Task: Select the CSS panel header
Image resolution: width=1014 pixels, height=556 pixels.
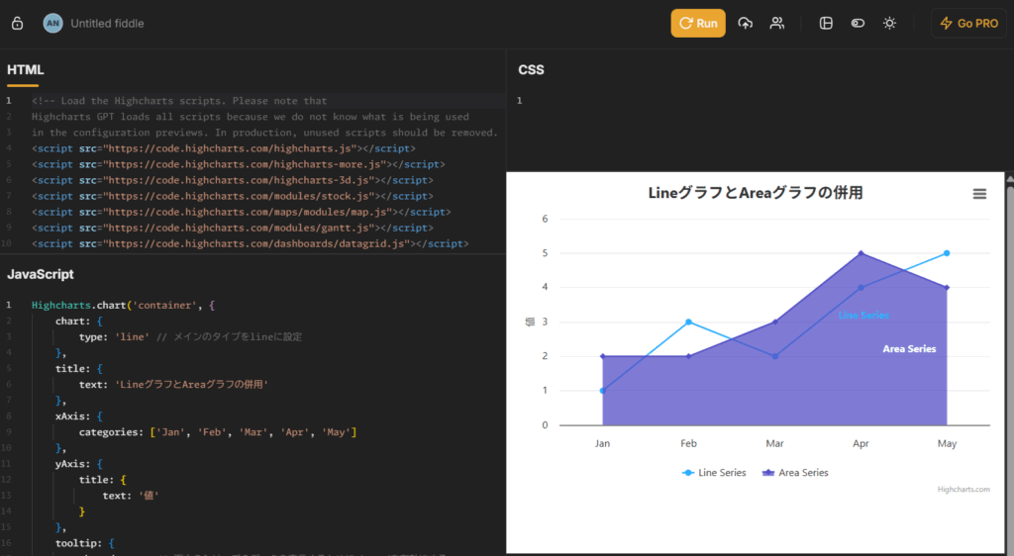Action: 531,70
